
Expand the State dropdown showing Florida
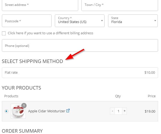(x=133, y=21)
